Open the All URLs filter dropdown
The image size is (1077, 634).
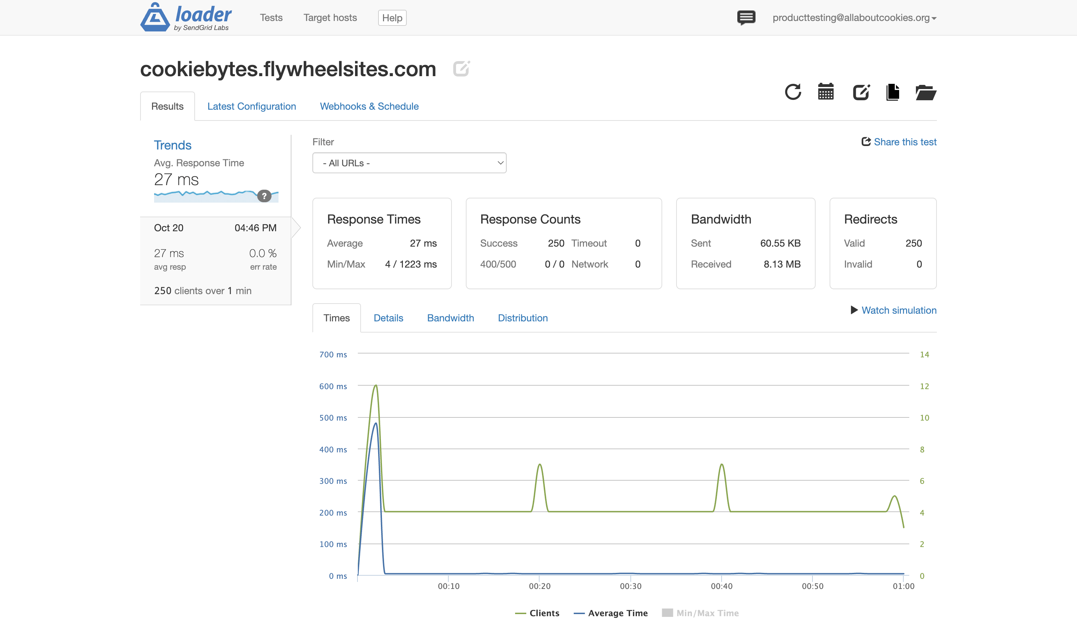point(409,163)
